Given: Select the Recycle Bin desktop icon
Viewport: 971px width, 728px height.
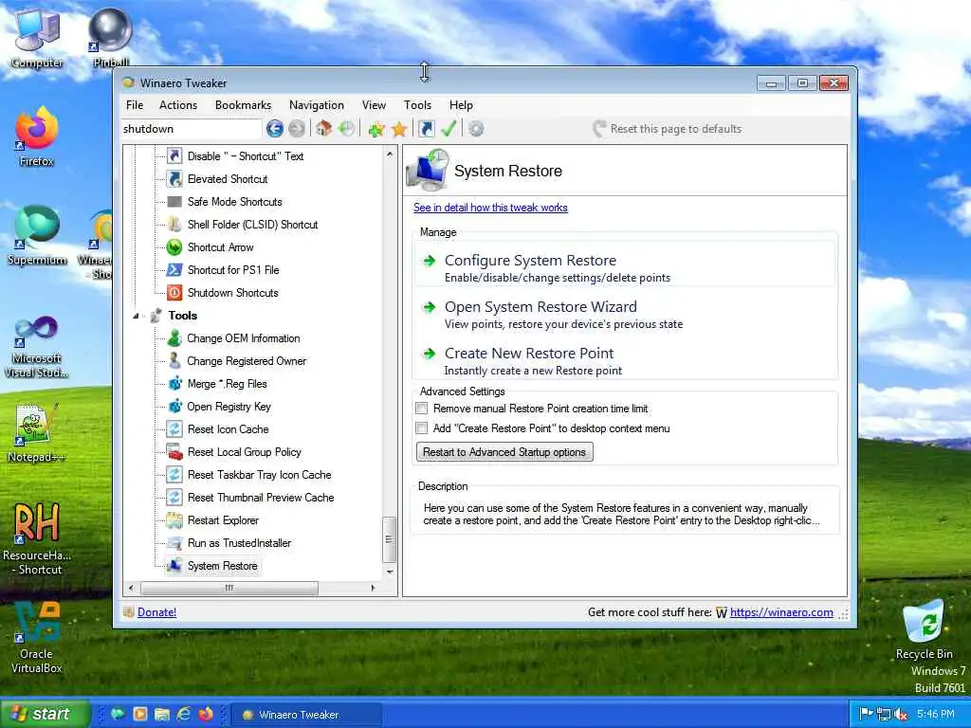Looking at the screenshot, I should [x=924, y=621].
